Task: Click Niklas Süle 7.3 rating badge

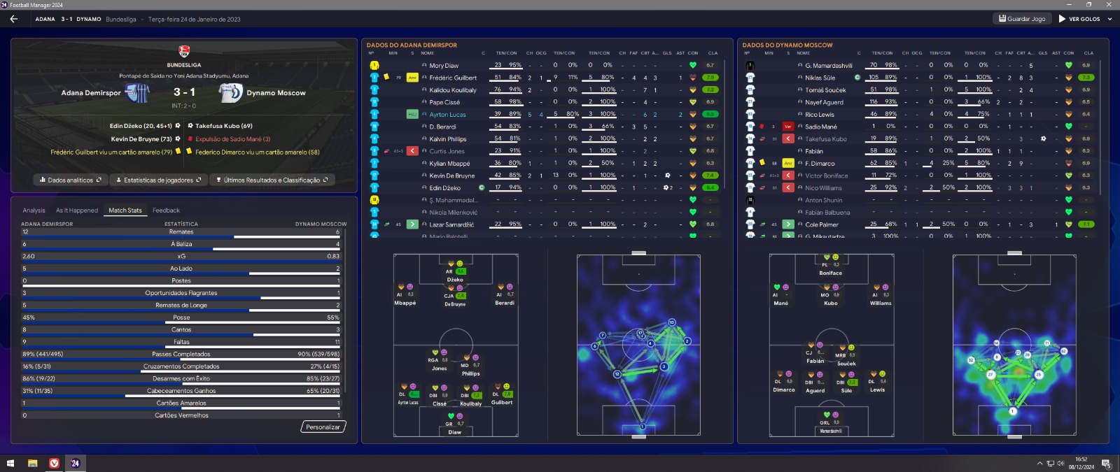Action: [x=1086, y=78]
